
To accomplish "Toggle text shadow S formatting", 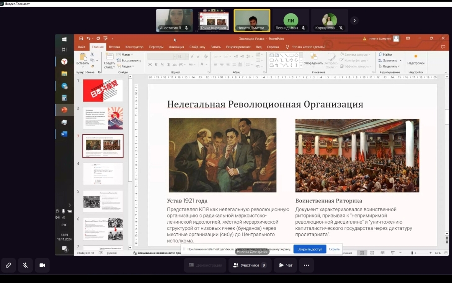I will (x=168, y=64).
